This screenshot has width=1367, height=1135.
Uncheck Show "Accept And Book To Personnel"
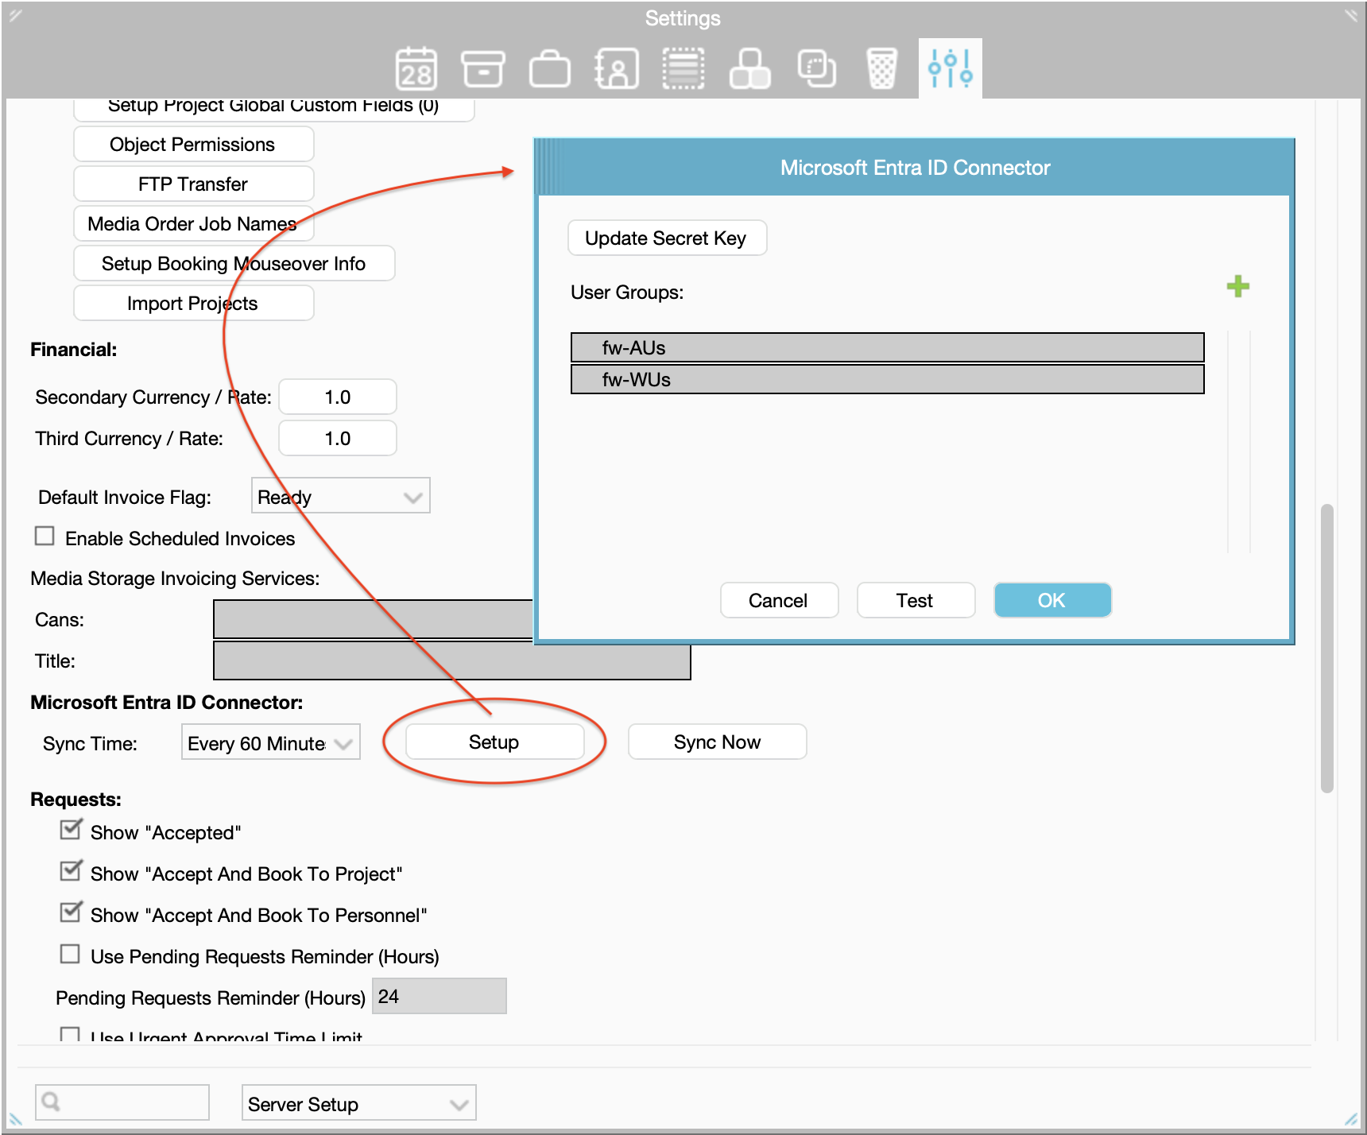point(71,912)
